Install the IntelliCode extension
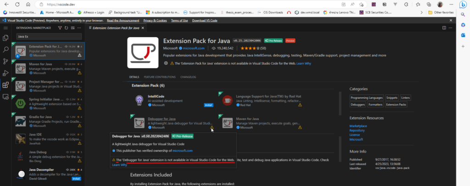Viewport: 470px width, 186px height. [208, 105]
